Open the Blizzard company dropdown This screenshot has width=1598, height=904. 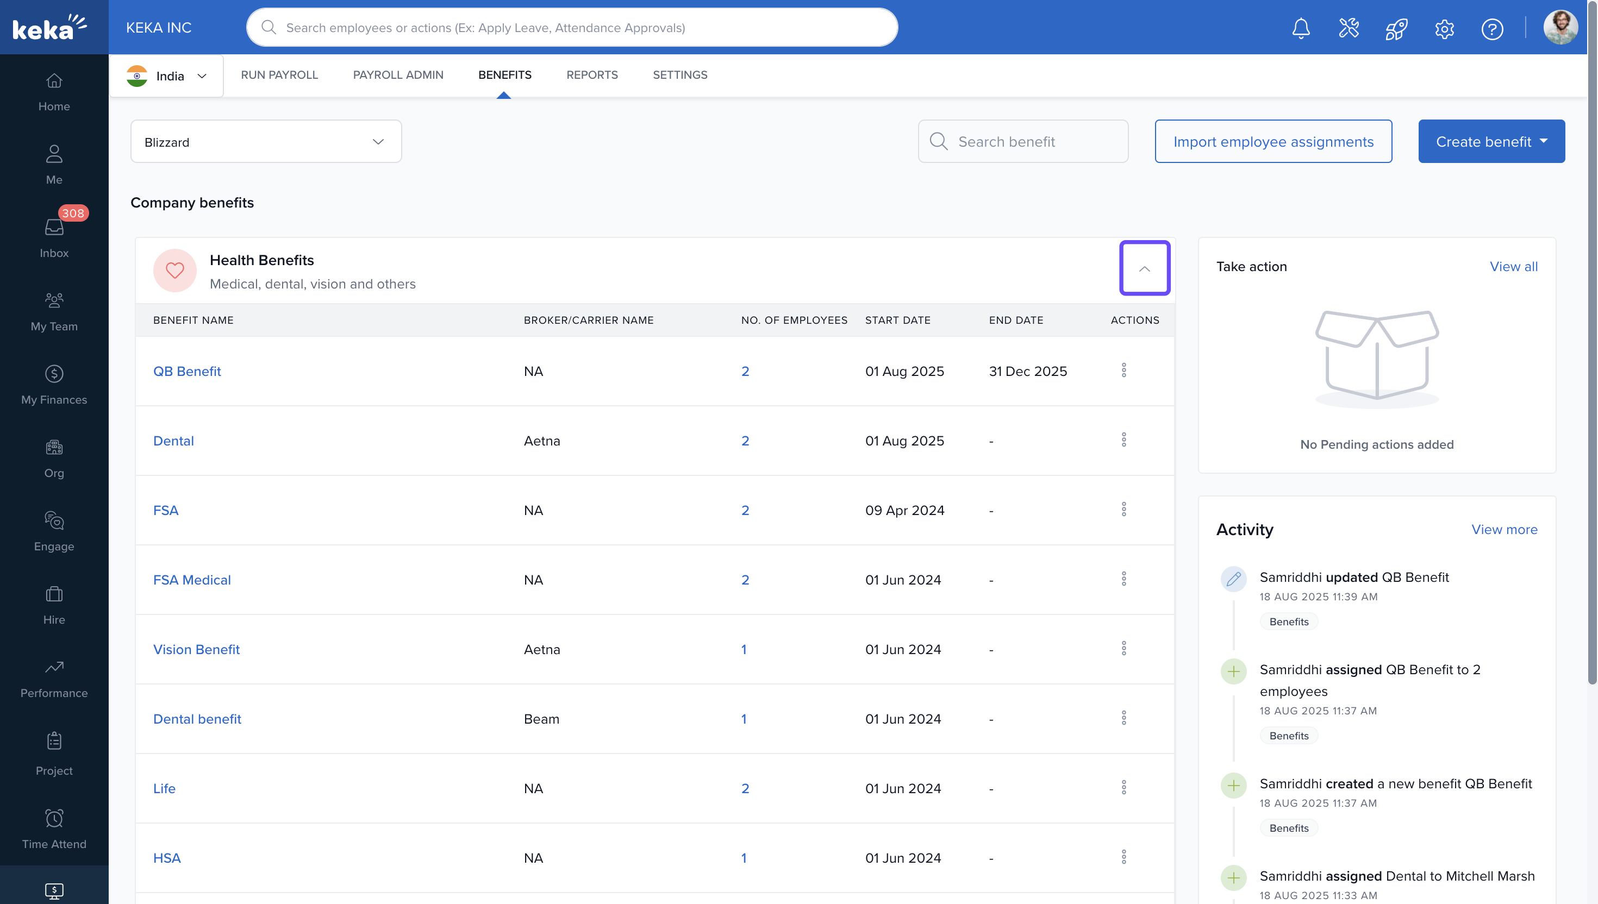pos(266,142)
